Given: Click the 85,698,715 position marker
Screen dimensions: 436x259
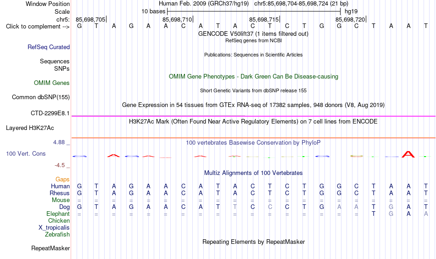Looking at the screenshot, I should point(264,19).
